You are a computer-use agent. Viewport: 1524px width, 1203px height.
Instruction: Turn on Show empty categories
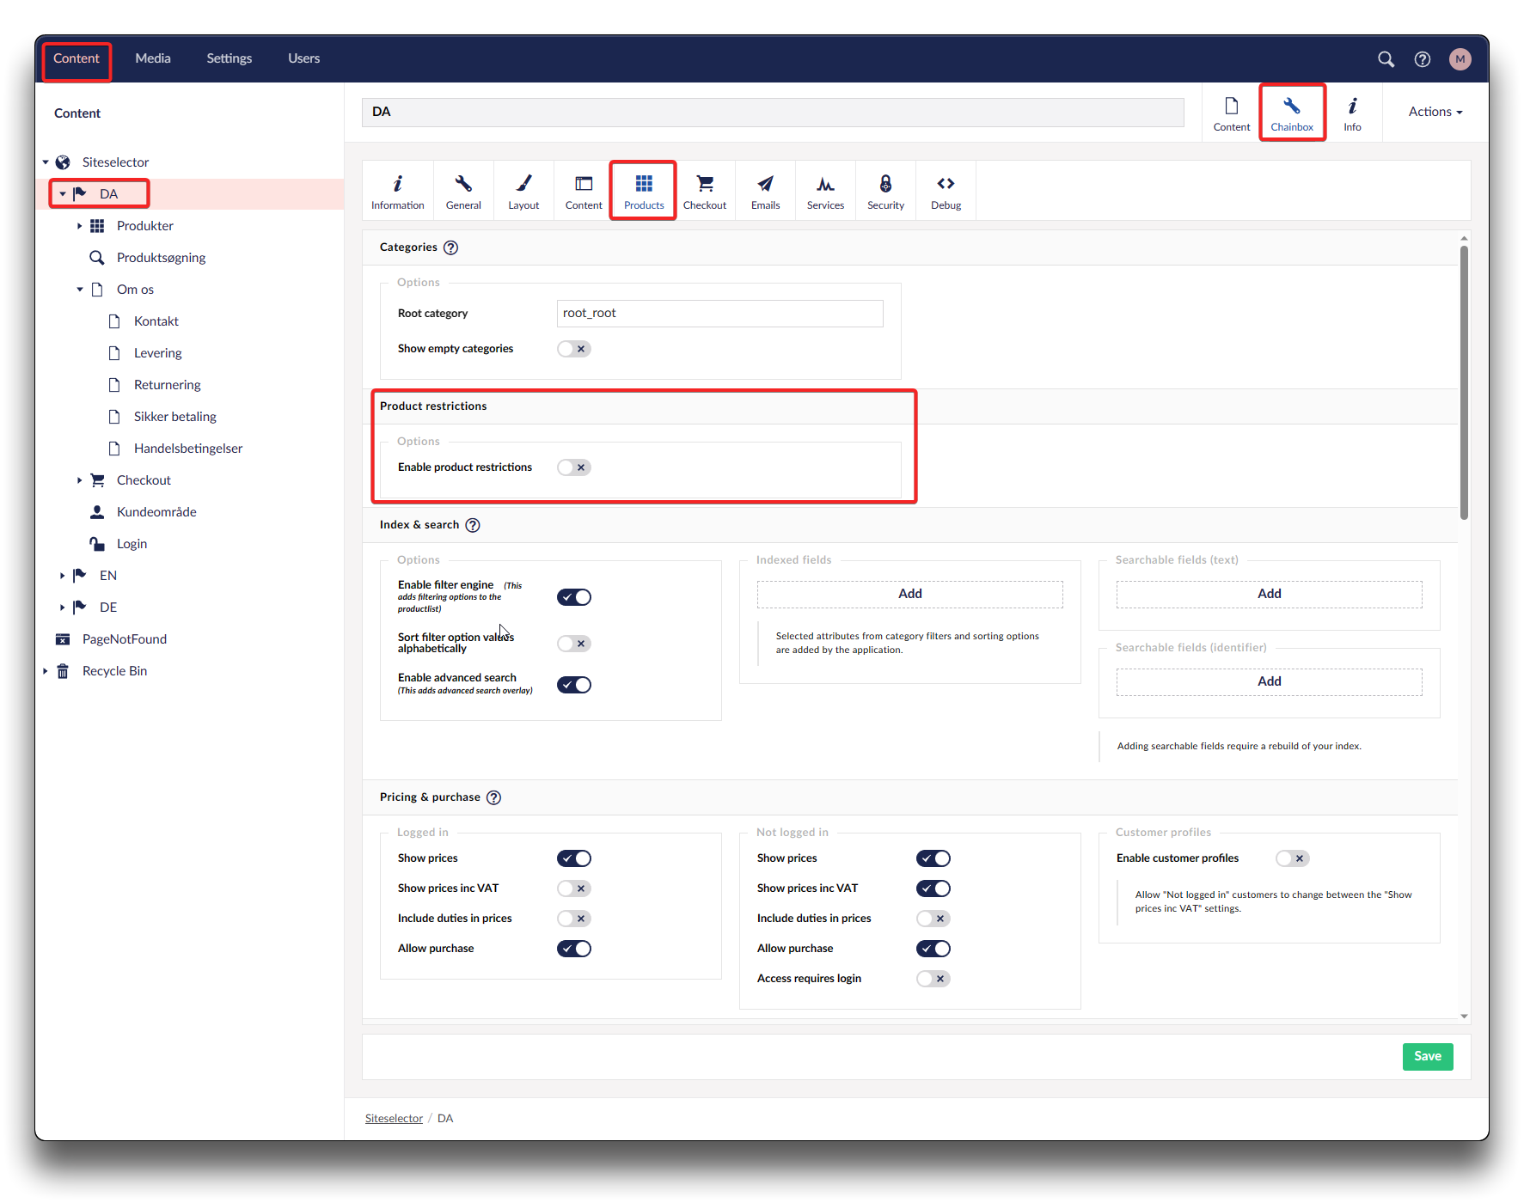[573, 349]
